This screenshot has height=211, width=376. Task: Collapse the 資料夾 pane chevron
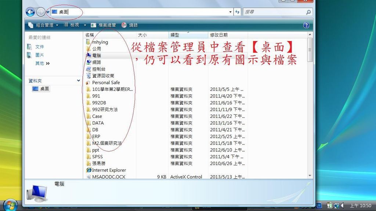click(79, 81)
